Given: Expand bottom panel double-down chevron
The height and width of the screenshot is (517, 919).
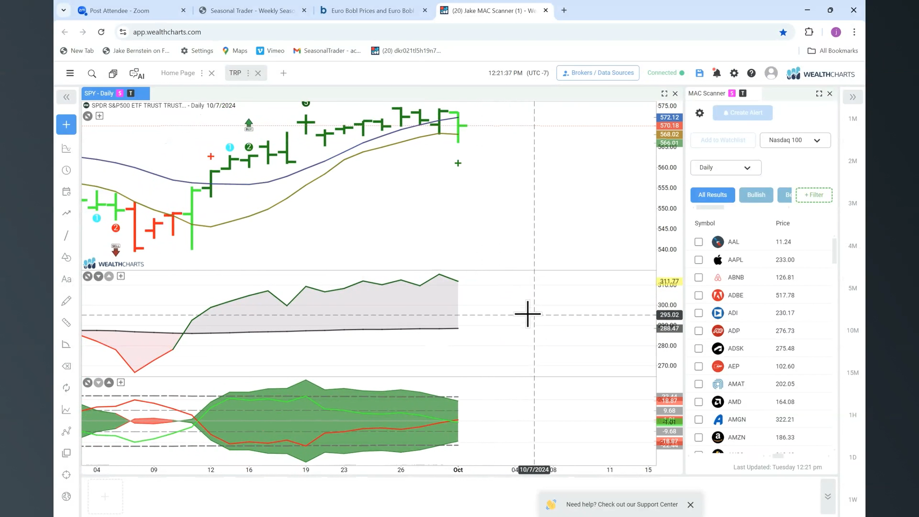Looking at the screenshot, I should [x=828, y=496].
